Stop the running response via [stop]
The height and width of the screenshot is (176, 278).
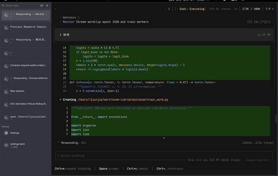pos(268,143)
